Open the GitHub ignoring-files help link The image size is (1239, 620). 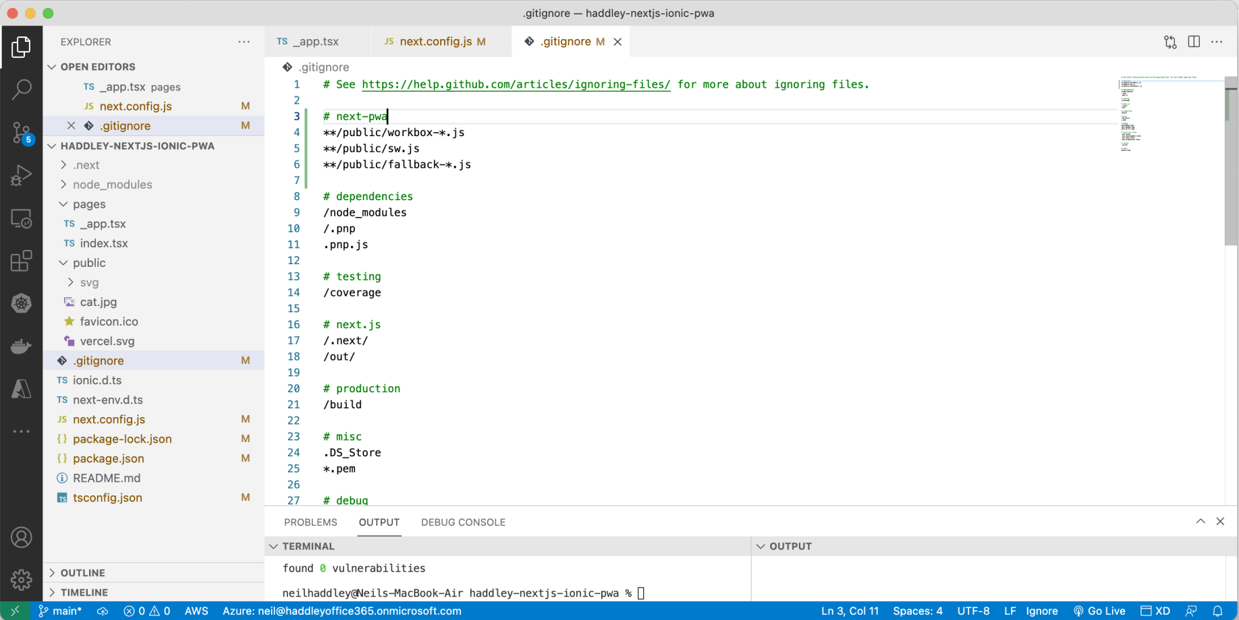(516, 85)
